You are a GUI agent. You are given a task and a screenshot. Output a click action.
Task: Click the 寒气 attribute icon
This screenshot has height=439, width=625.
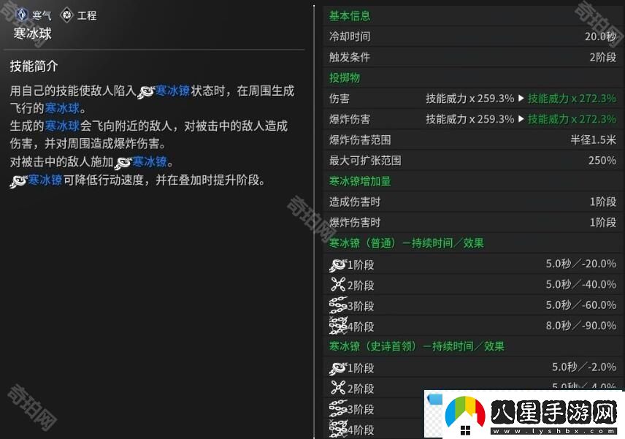coord(22,15)
